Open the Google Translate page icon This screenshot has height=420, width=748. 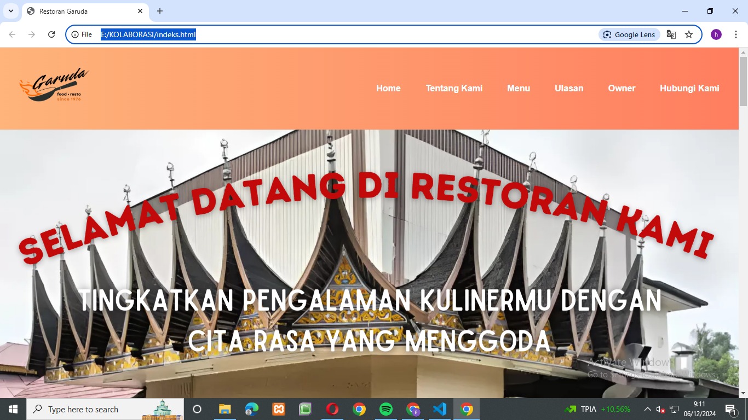tap(671, 34)
